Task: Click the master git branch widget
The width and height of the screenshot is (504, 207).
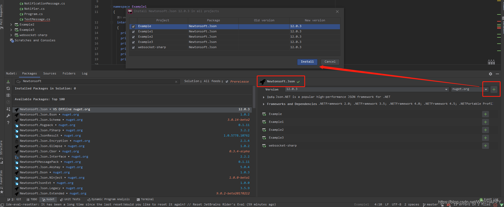Action: click(x=430, y=204)
